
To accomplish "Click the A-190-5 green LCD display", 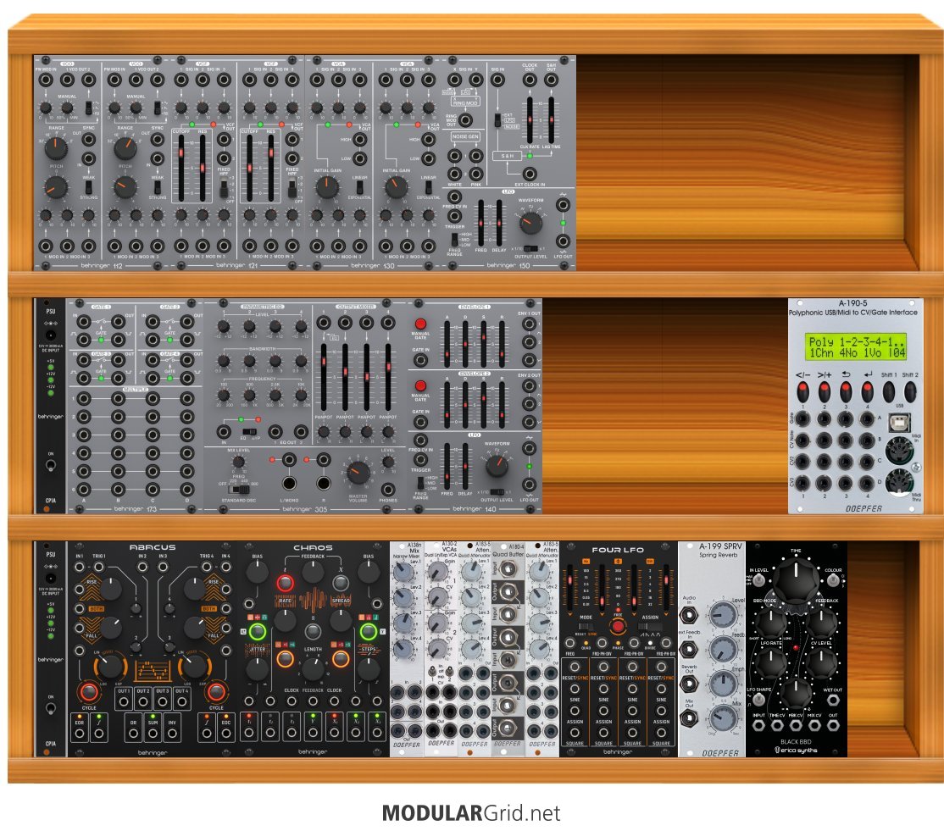I will pyautogui.click(x=856, y=346).
